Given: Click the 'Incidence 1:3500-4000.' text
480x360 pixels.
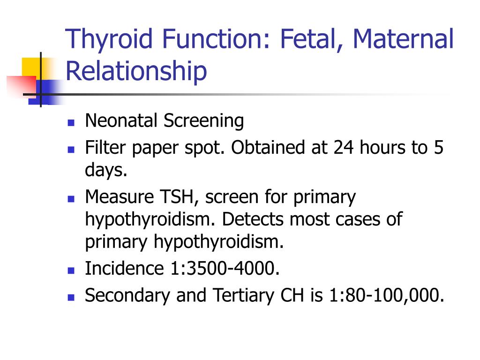Looking at the screenshot, I should pos(182,269).
